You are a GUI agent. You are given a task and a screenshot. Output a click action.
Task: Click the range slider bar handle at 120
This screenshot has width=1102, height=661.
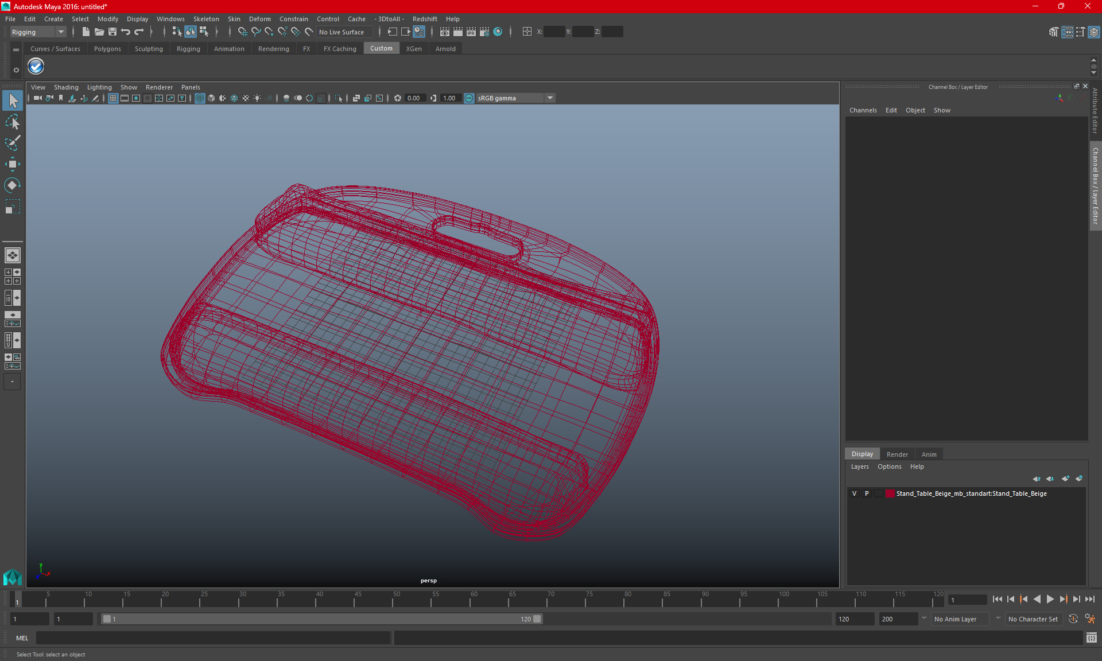click(x=537, y=619)
